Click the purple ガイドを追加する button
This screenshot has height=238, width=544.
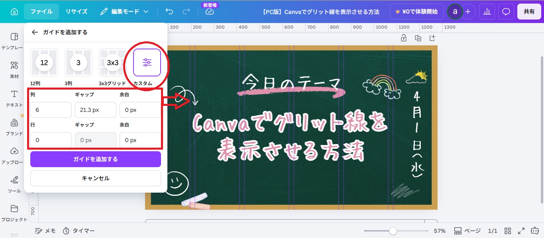tap(96, 159)
